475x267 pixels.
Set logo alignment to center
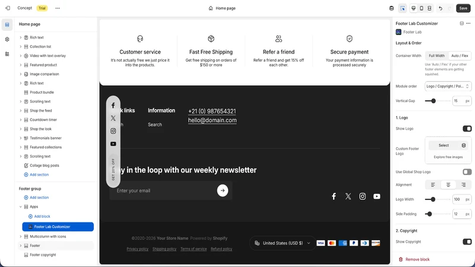click(448, 185)
